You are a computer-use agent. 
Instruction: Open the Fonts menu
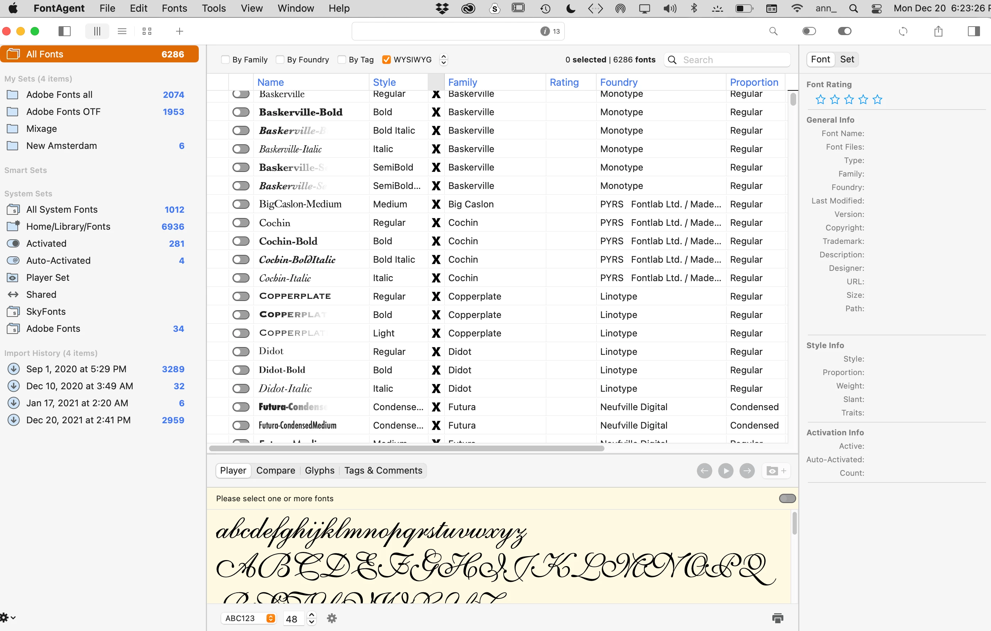point(174,8)
